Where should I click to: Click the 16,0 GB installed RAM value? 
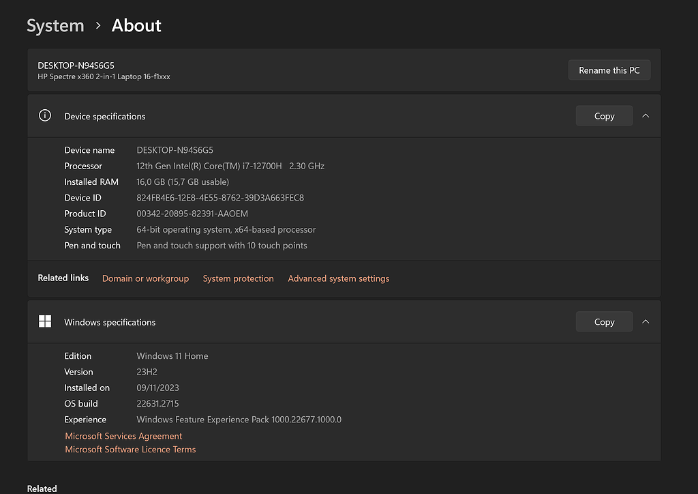pos(183,181)
